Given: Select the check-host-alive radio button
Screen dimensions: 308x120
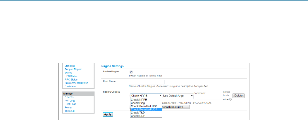Looking at the screenshot, I should point(230,99).
